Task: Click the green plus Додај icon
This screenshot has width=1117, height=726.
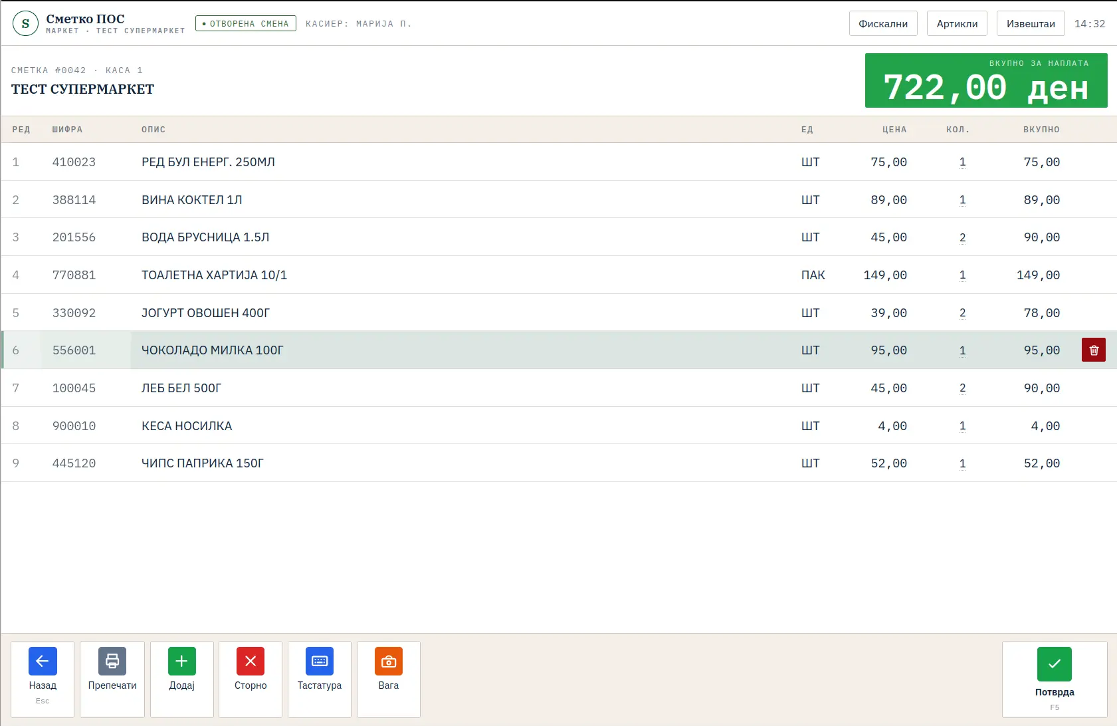Action: click(181, 661)
